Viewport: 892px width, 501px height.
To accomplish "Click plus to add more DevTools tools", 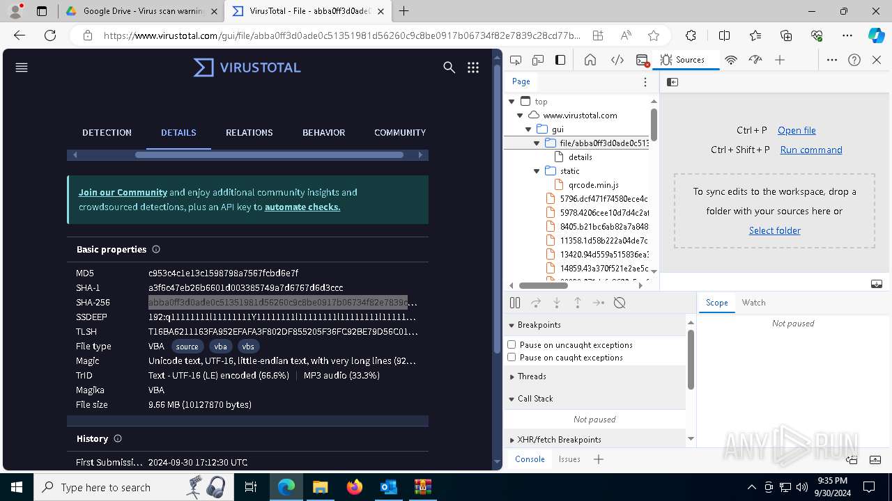I will point(780,60).
